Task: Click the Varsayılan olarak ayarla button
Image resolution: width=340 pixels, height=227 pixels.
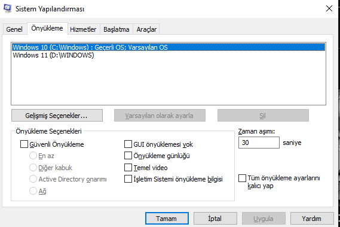Action: 160,116
